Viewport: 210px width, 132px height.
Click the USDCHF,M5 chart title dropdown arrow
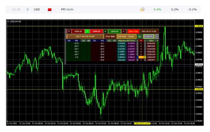click(x=8, y=22)
